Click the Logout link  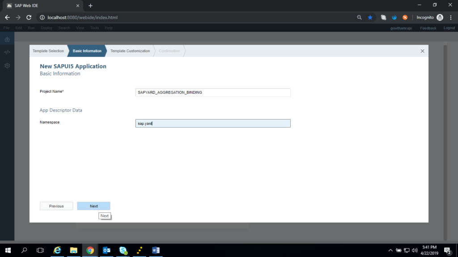point(449,28)
